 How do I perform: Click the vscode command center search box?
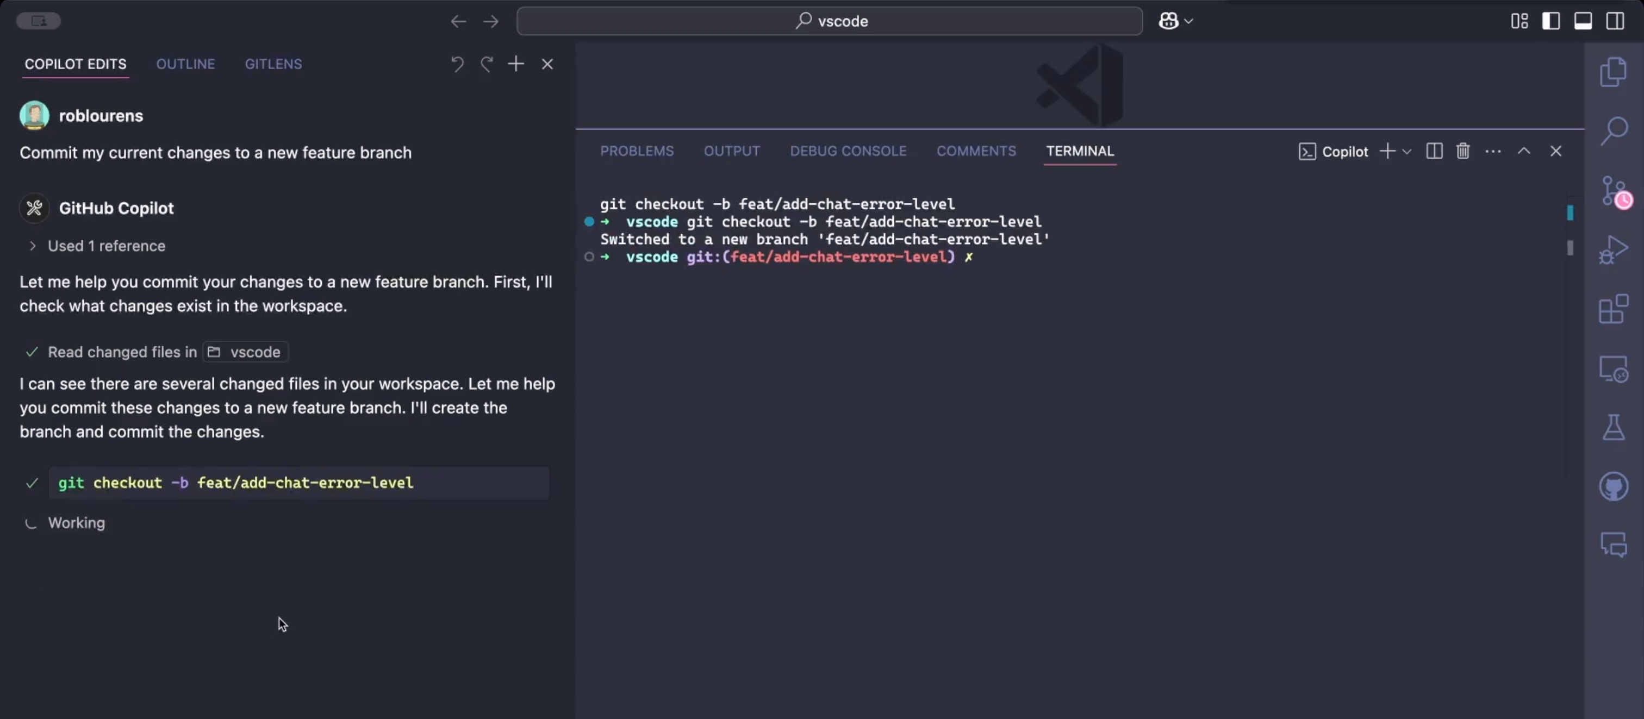coord(829,21)
